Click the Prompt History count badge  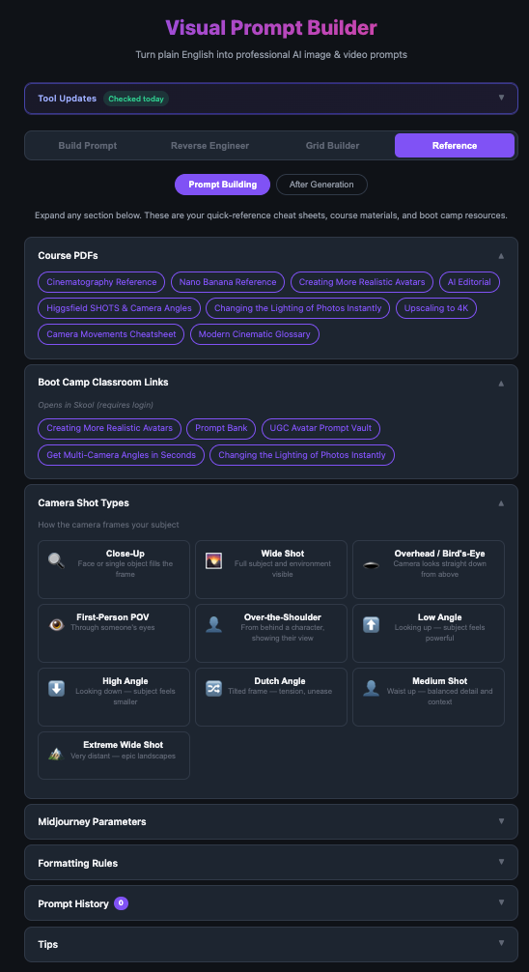pyautogui.click(x=122, y=903)
